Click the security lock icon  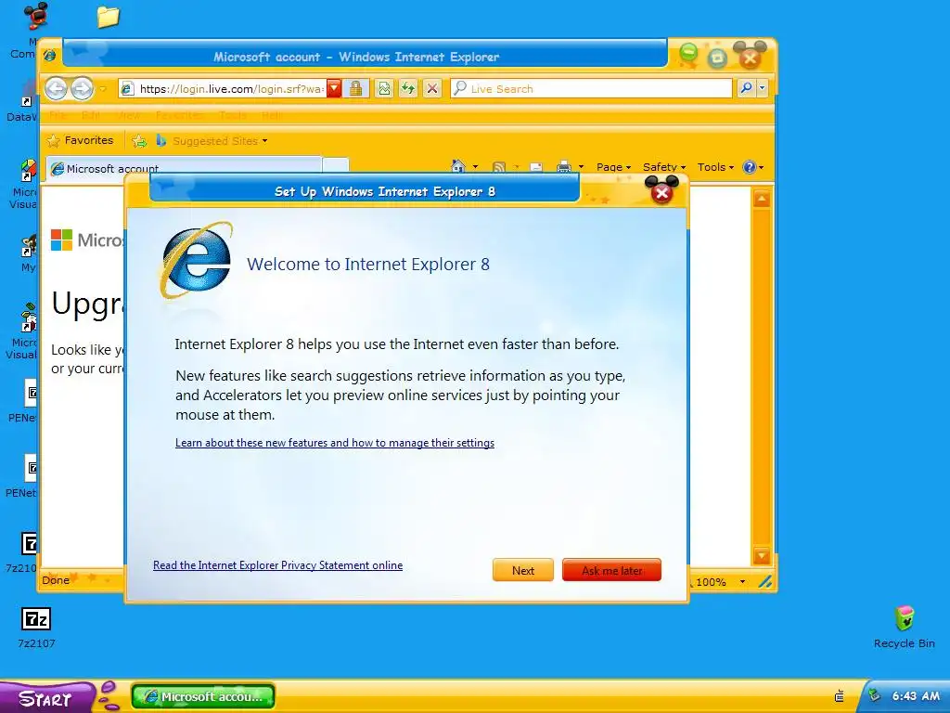[x=355, y=88]
